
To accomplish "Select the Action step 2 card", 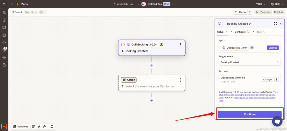I will pos(152,83).
